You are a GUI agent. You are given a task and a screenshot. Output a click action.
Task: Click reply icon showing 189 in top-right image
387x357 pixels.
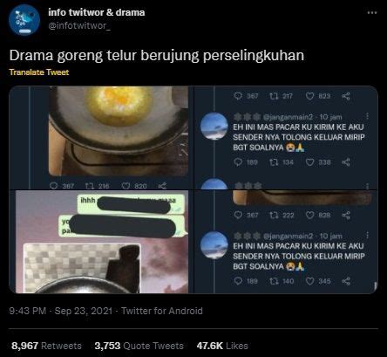(x=238, y=162)
